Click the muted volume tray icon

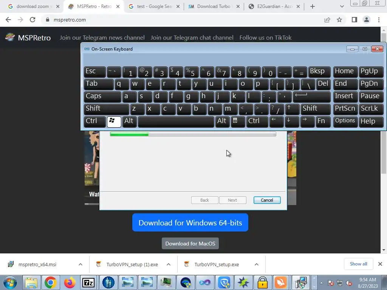coord(349,283)
